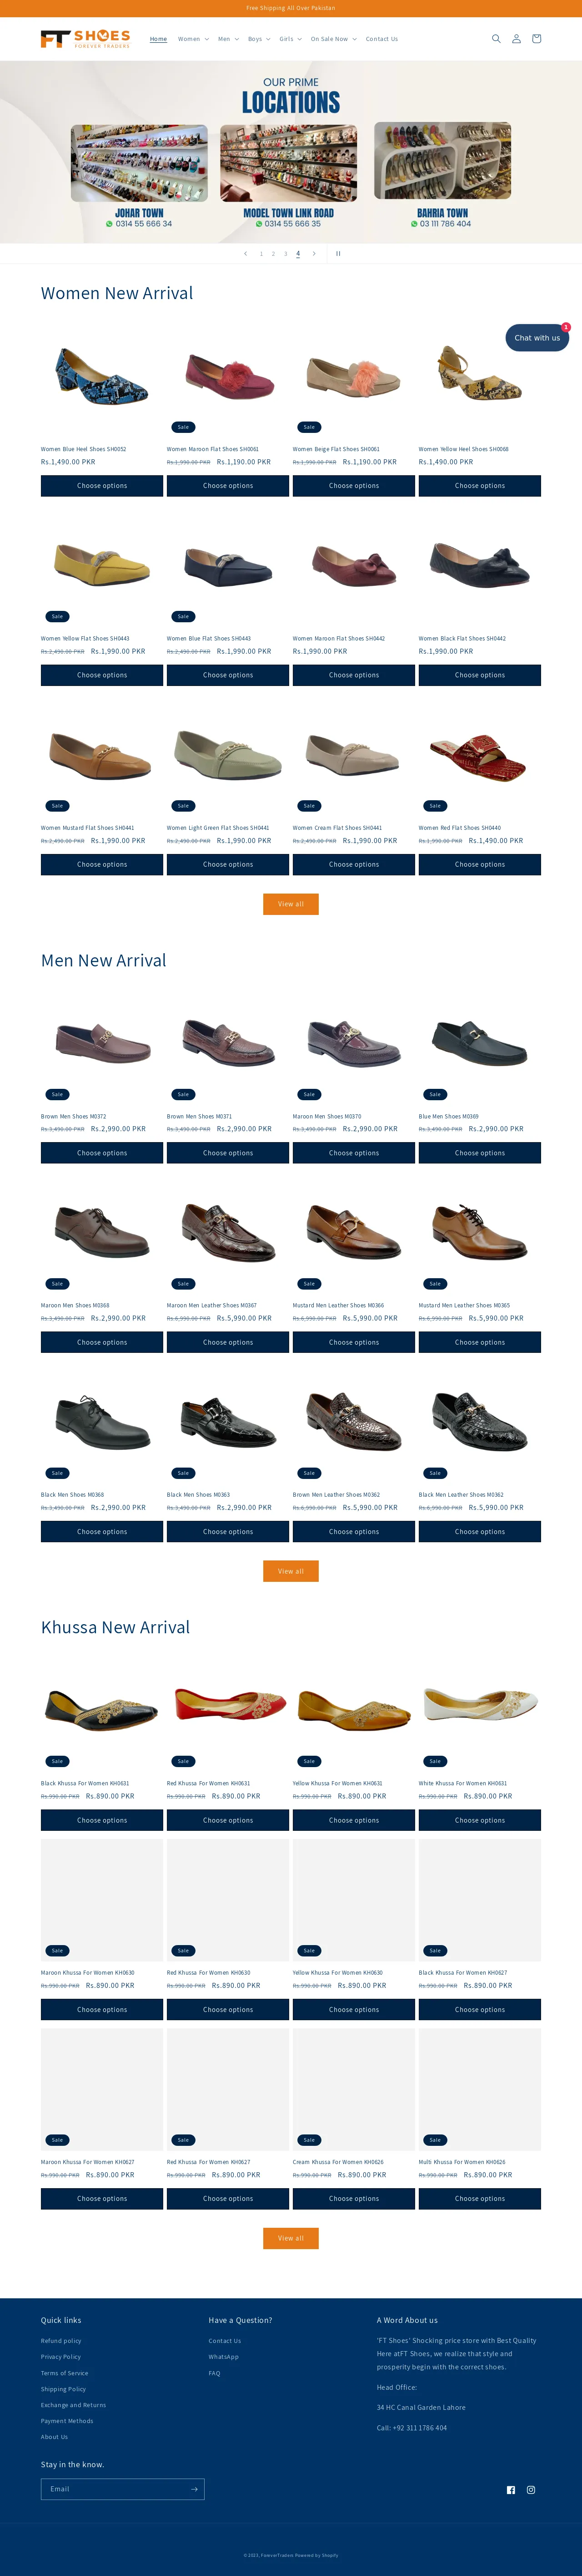This screenshot has width=582, height=2576.
Task: Click the email subscribe arrow icon
Action: pyautogui.click(x=194, y=2488)
